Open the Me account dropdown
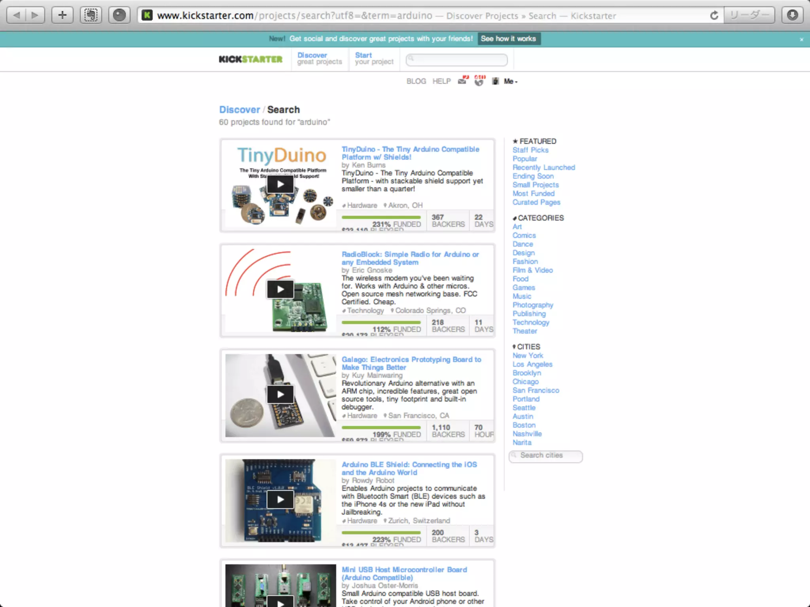Screen dimensions: 810x607 510,81
